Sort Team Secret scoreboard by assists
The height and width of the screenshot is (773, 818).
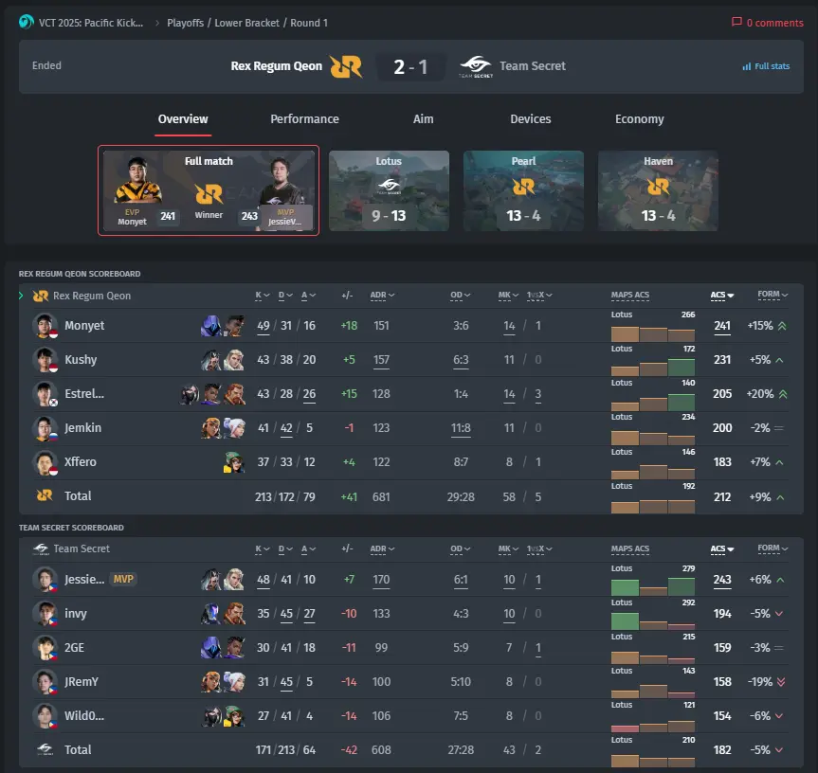click(308, 548)
